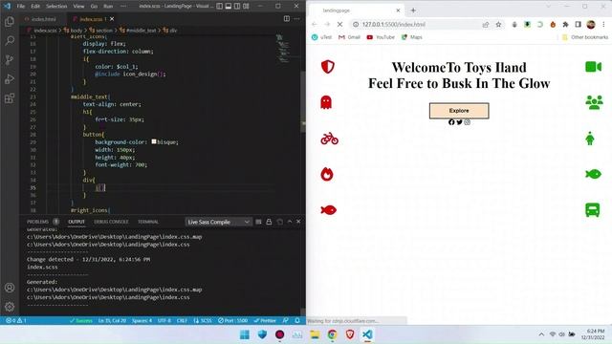Click the Facebook icon under Explore button
The height and width of the screenshot is (344, 612).
click(x=451, y=122)
